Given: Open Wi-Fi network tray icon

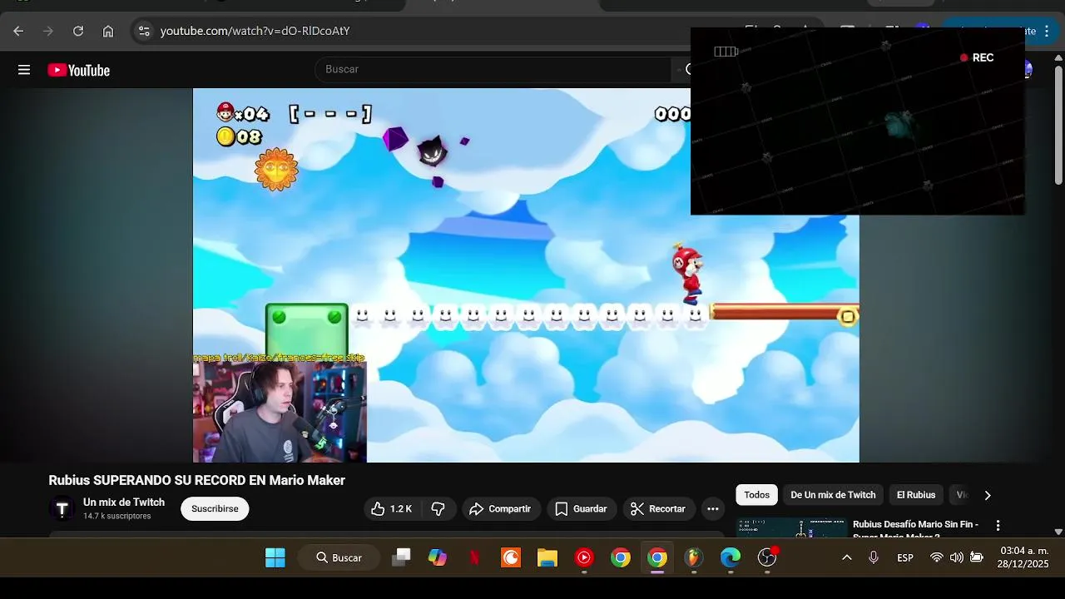Looking at the screenshot, I should [x=937, y=557].
